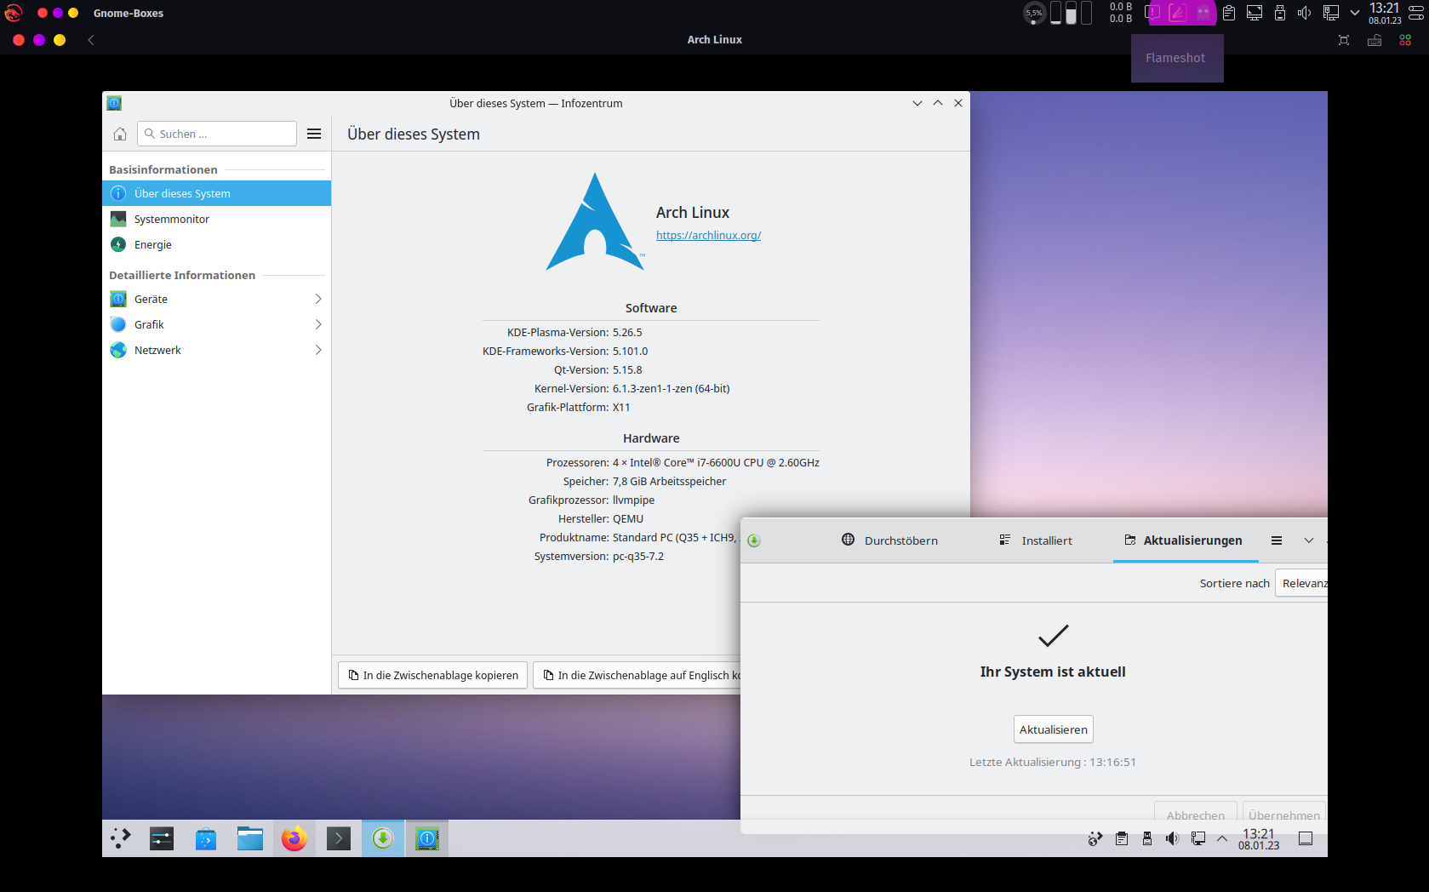Switch to the Installiert tab
The height and width of the screenshot is (892, 1429).
[x=1036, y=540]
